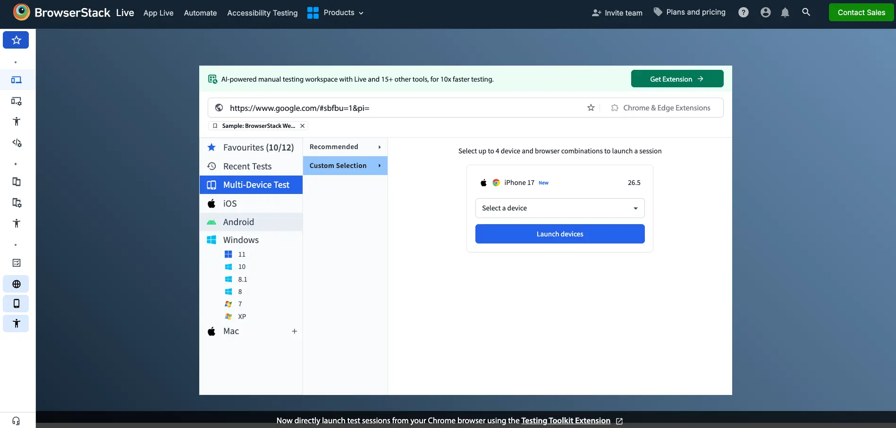
Task: Collapse the Windows platform section
Action: [251, 240]
